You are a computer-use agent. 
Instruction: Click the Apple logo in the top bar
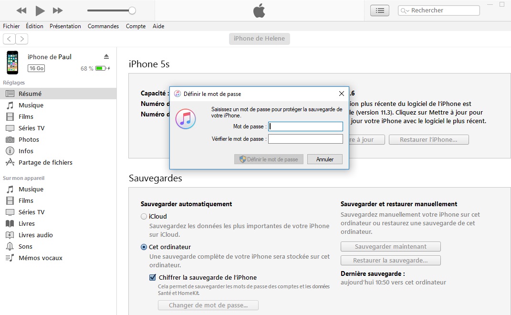click(x=259, y=11)
